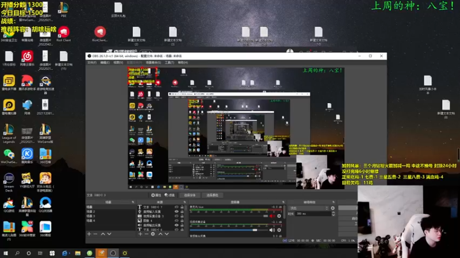Select red-bordered text source in OBS preview

point(142,76)
